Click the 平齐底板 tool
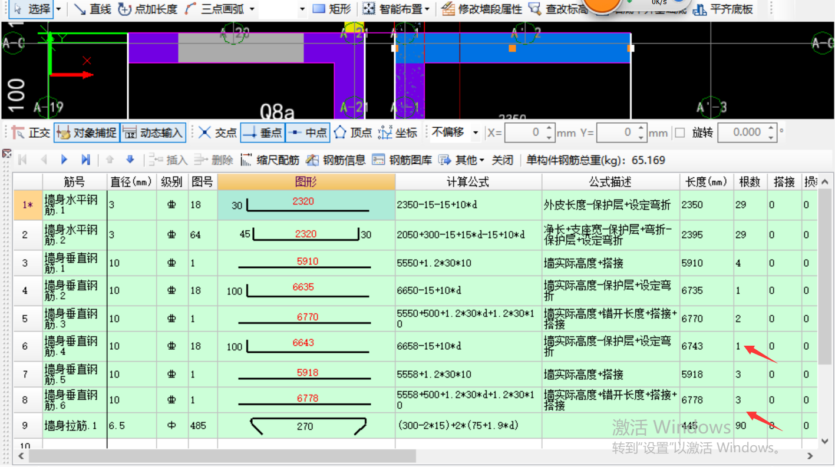This screenshot has height=467, width=835. click(722, 9)
